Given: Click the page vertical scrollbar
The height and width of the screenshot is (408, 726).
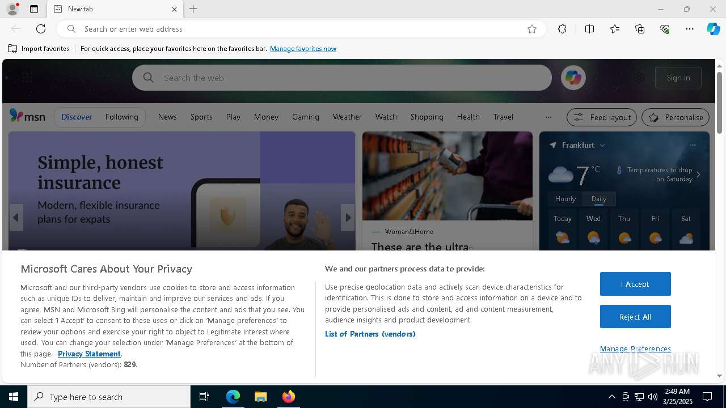Looking at the screenshot, I should coord(719,102).
